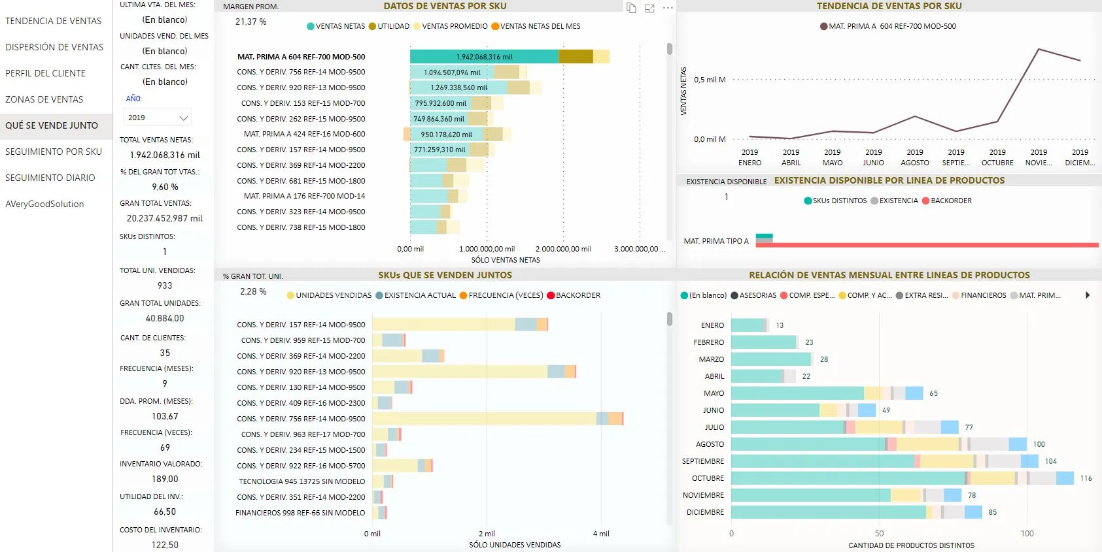This screenshot has width=1102, height=552.
Task: Click EXISTENCIA legend item in existencia chart
Action: 894,201
